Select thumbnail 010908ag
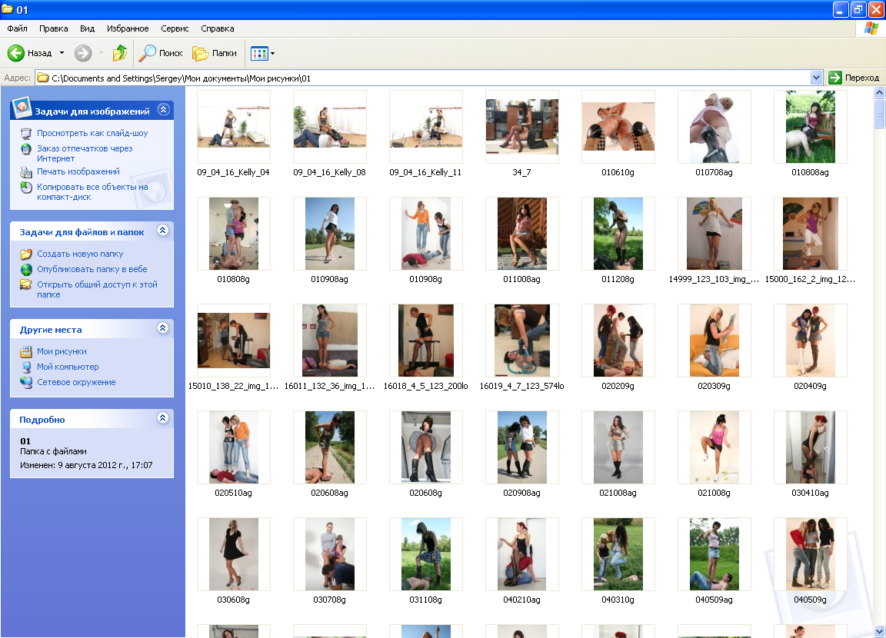 point(329,234)
